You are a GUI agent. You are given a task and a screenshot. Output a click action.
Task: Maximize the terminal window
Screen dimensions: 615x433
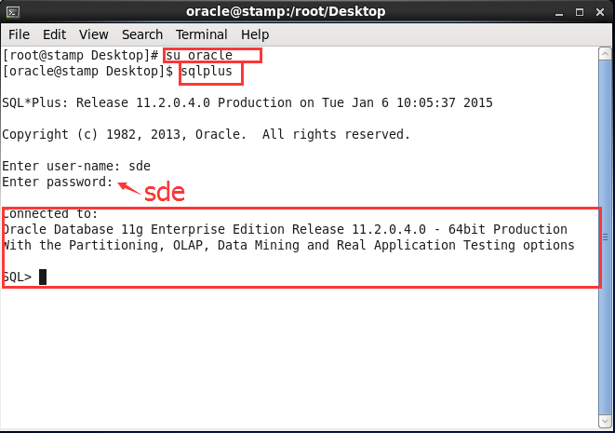coord(580,12)
